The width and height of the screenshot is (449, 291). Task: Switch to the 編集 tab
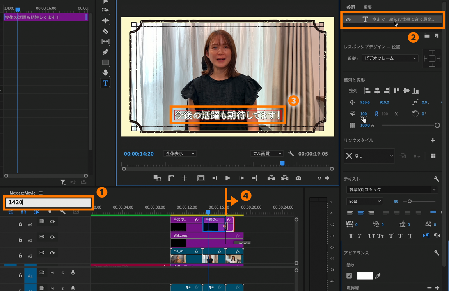click(367, 7)
